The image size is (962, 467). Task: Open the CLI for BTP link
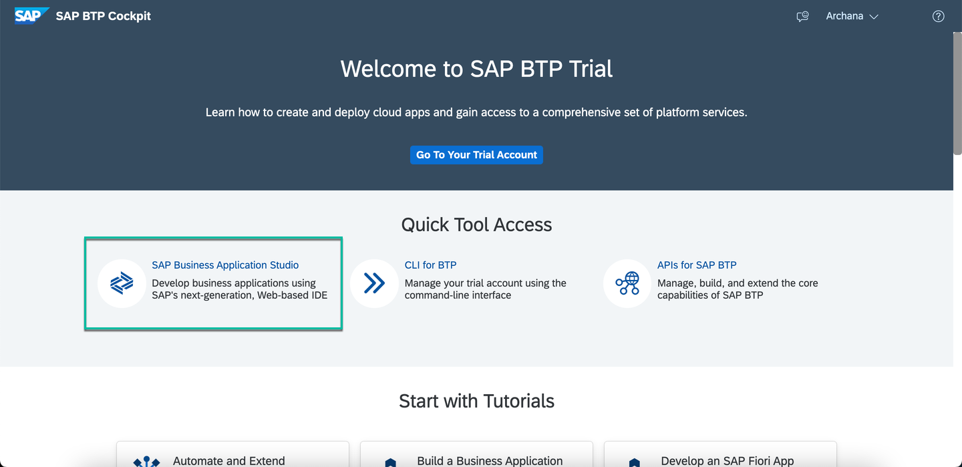pyautogui.click(x=430, y=265)
